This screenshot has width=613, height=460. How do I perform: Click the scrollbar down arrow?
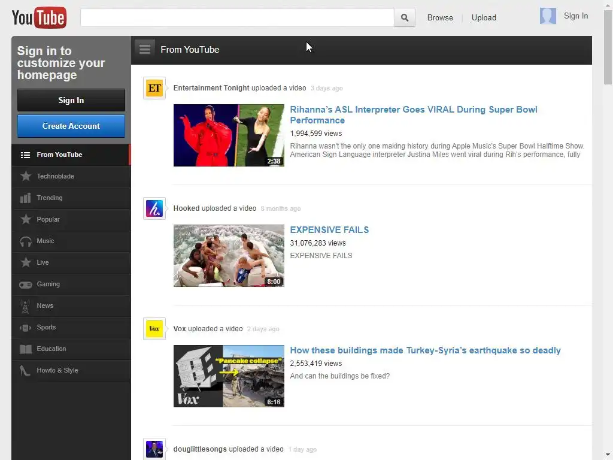(608, 455)
